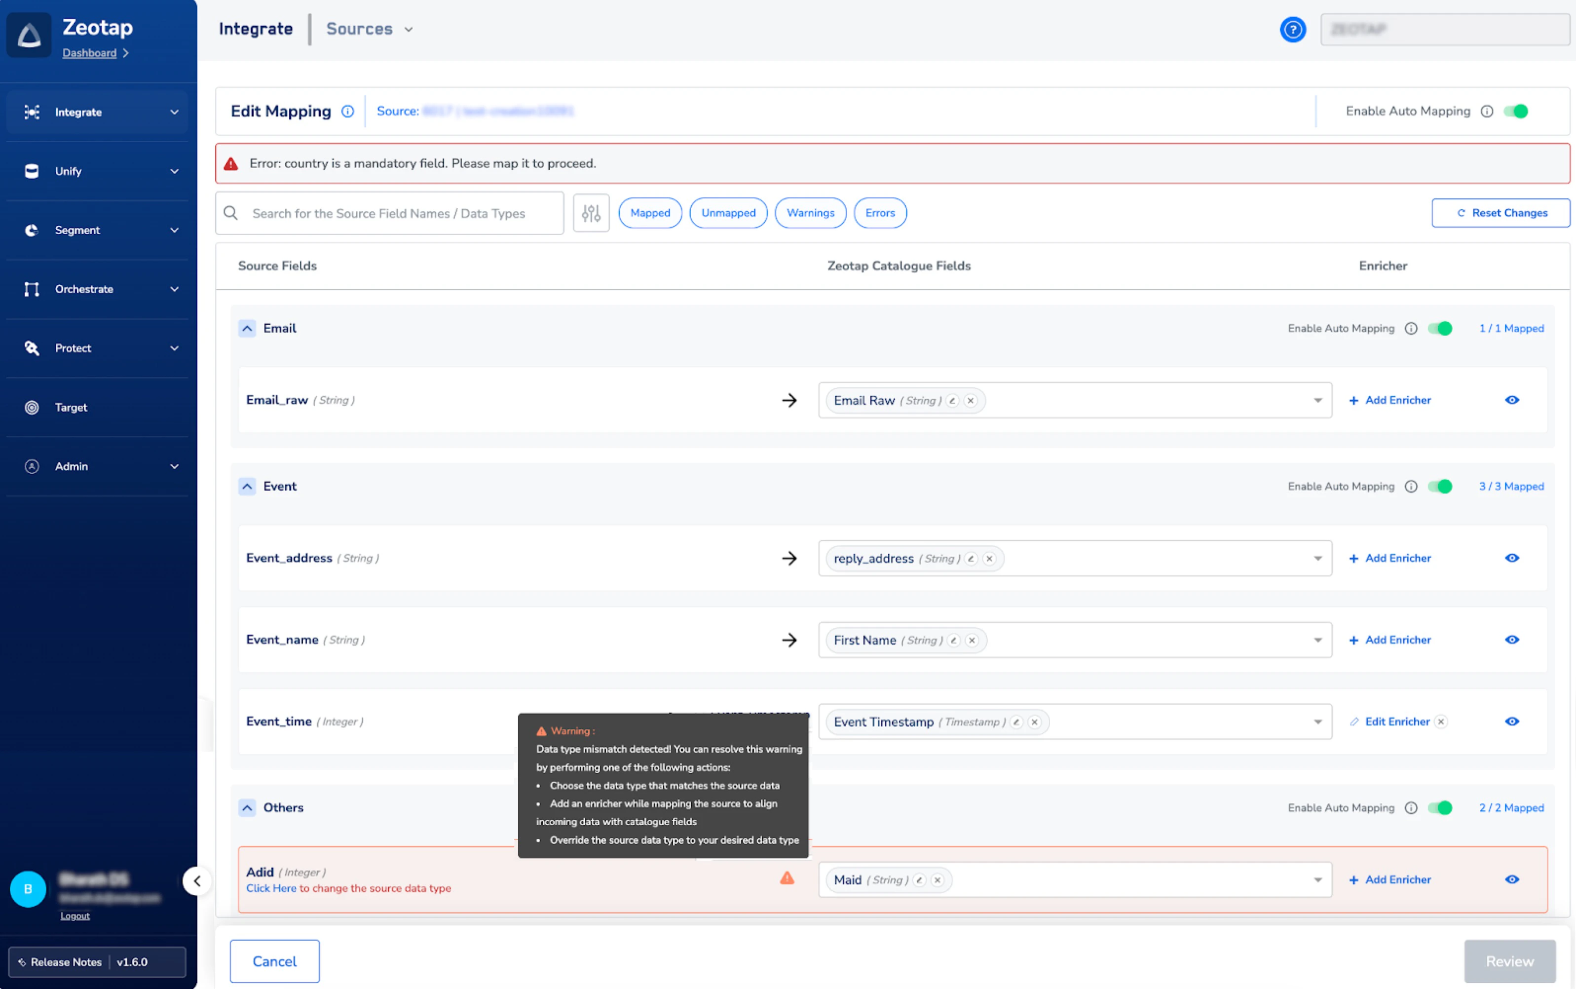The height and width of the screenshot is (989, 1576).
Task: Toggle the global Enable Auto Mapping switch
Action: 1516,111
